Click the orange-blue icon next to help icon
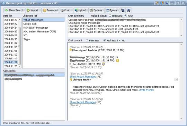Viewport: 187px width, 126px height. pyautogui.click(x=162, y=3)
